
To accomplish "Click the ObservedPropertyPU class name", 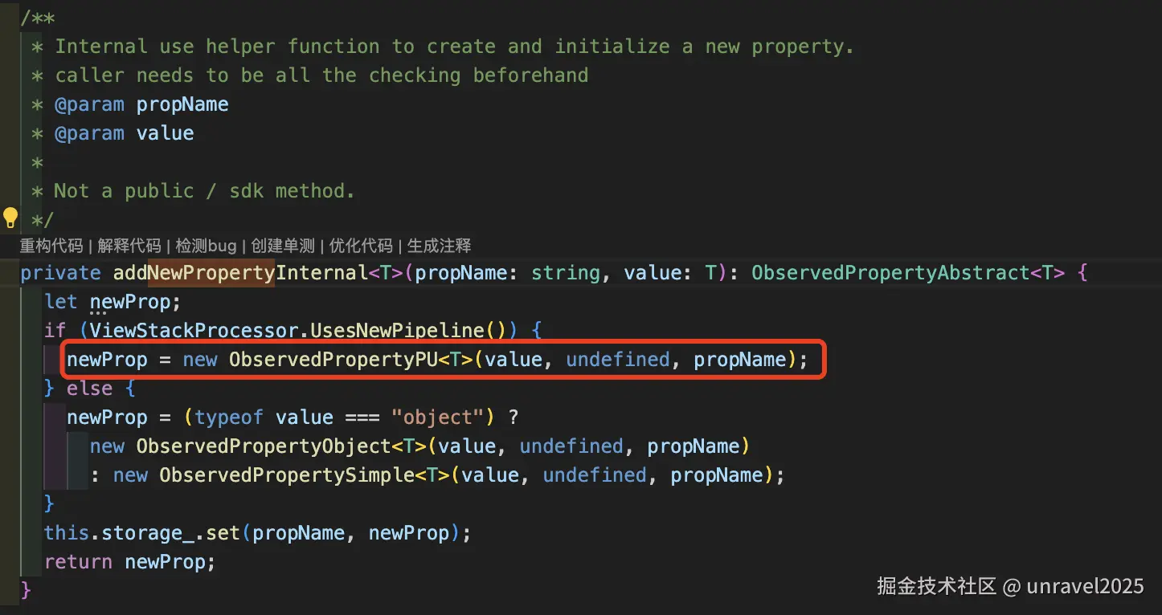I will coord(333,360).
